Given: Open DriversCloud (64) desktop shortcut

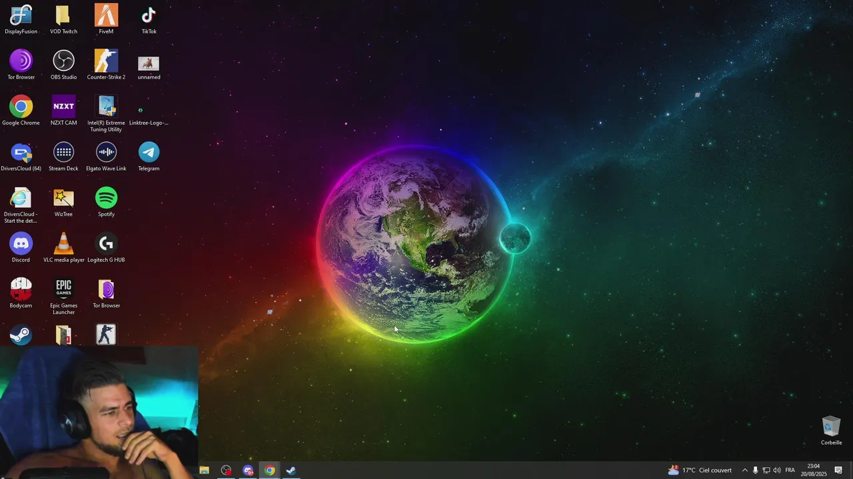Looking at the screenshot, I should [x=21, y=157].
